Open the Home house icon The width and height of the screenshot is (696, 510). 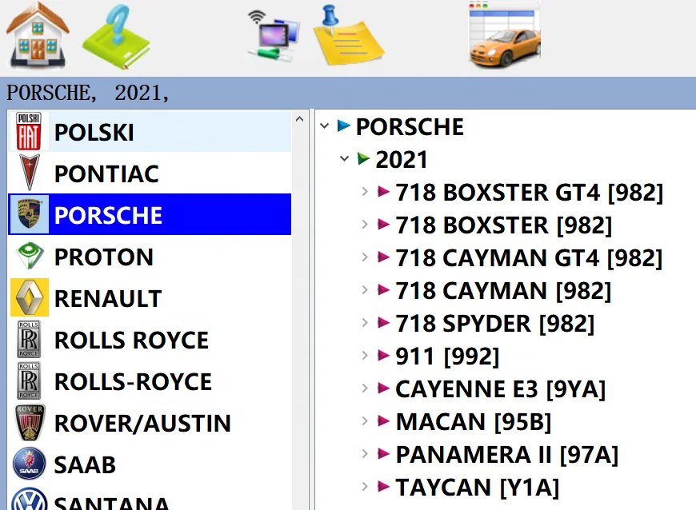[38, 35]
